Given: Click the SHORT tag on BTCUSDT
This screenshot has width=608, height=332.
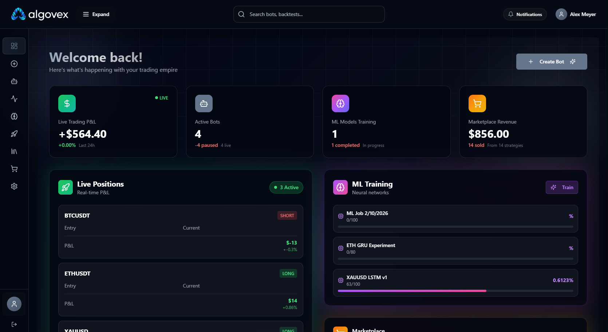Looking at the screenshot, I should pos(287,215).
